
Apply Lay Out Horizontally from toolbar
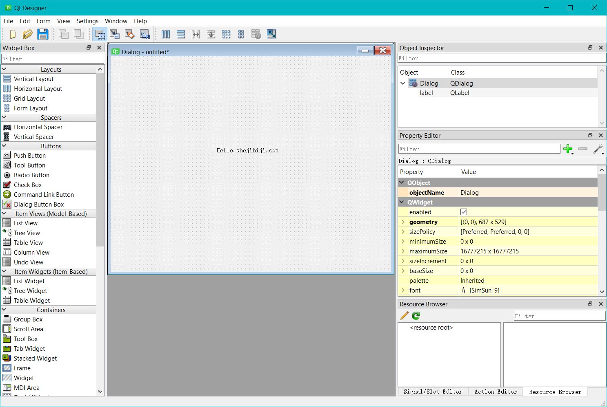[x=166, y=34]
